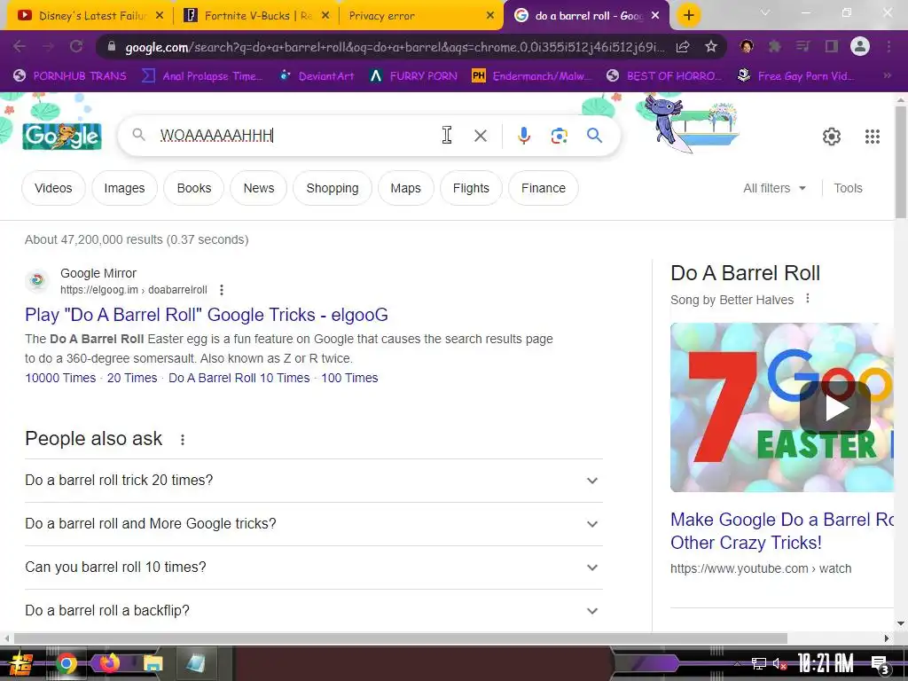Open 'Play Do A Barrel Roll' elgooG link

(206, 315)
